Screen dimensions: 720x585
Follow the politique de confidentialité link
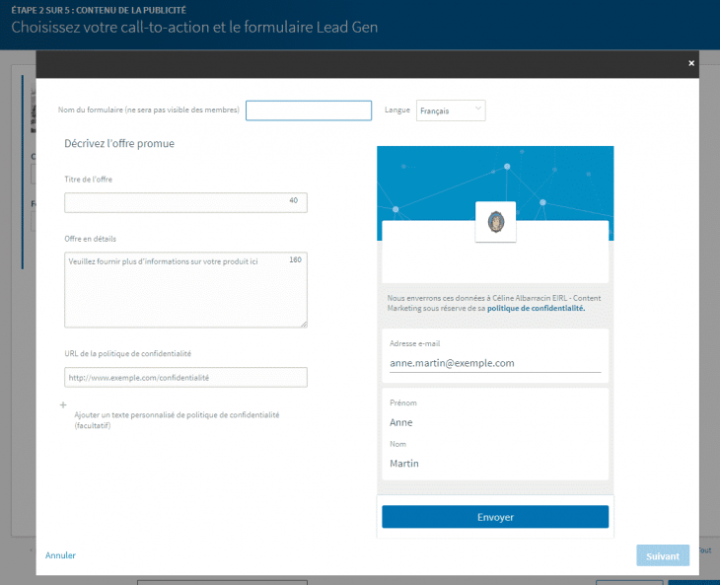pos(536,308)
